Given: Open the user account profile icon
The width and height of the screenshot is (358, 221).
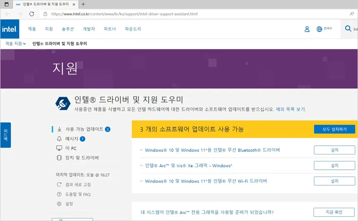Looking at the screenshot, I should tap(307, 29).
